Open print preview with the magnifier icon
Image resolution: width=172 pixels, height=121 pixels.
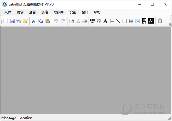(78, 21)
